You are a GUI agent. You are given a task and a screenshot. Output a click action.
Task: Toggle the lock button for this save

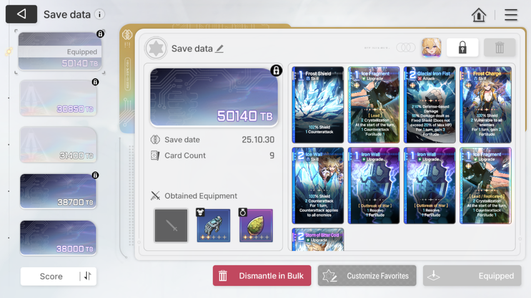coord(462,47)
